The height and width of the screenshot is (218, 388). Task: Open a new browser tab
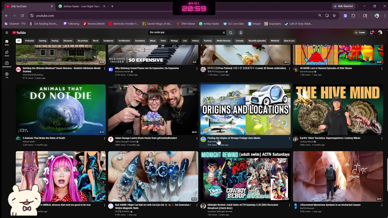pos(112,6)
